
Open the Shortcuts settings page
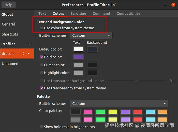(10, 34)
